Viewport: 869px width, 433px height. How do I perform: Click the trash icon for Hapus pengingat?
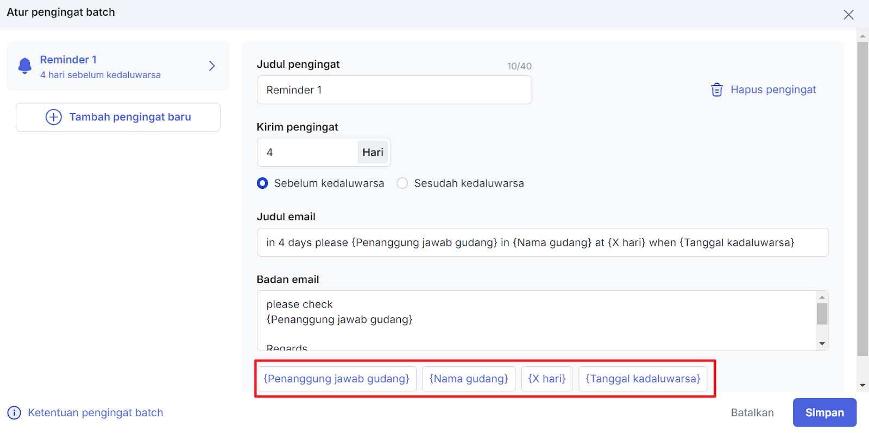click(717, 90)
